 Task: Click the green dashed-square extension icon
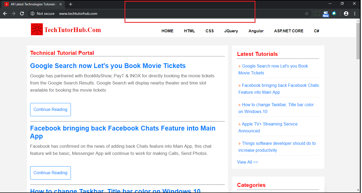(317, 14)
